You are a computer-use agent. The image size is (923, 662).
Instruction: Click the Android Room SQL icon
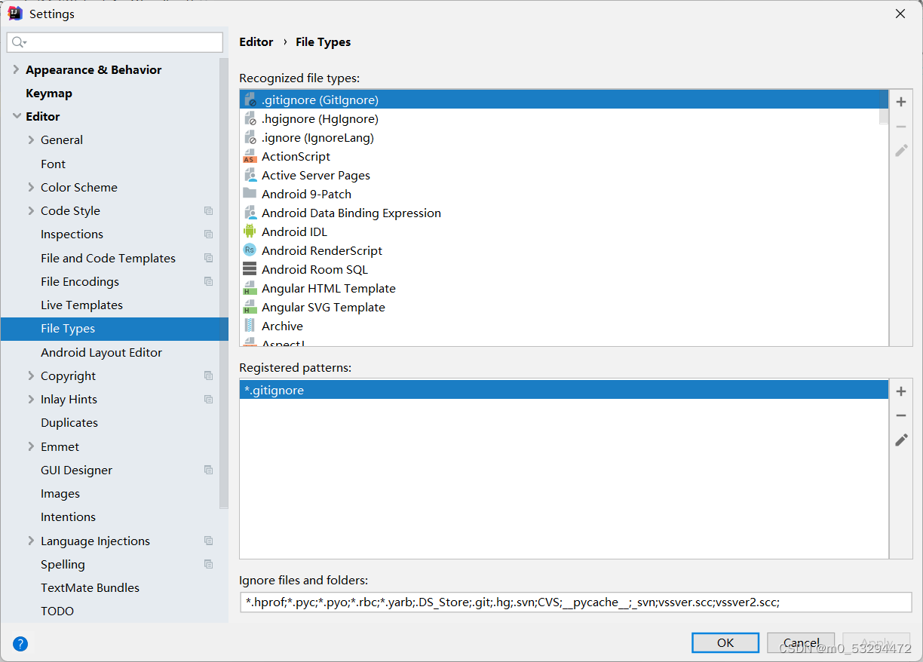pyautogui.click(x=250, y=269)
